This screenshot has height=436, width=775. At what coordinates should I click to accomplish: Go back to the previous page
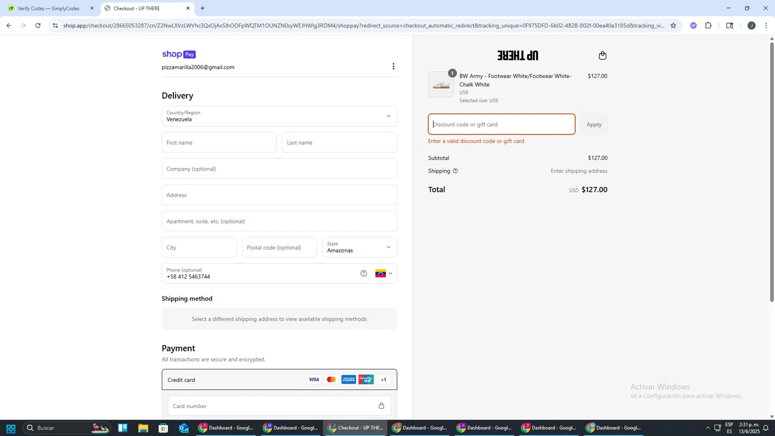coord(9,25)
